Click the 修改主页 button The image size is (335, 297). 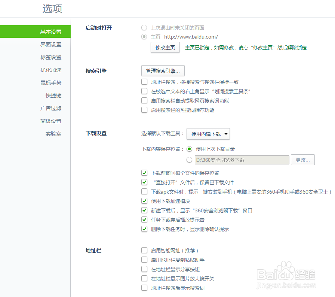click(165, 48)
